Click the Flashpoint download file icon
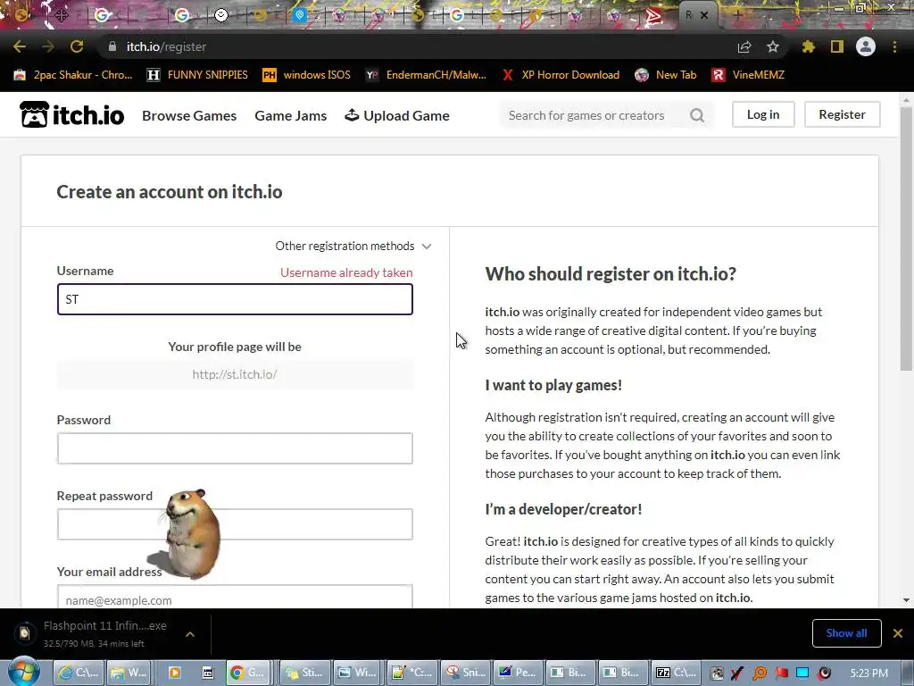 [x=24, y=633]
